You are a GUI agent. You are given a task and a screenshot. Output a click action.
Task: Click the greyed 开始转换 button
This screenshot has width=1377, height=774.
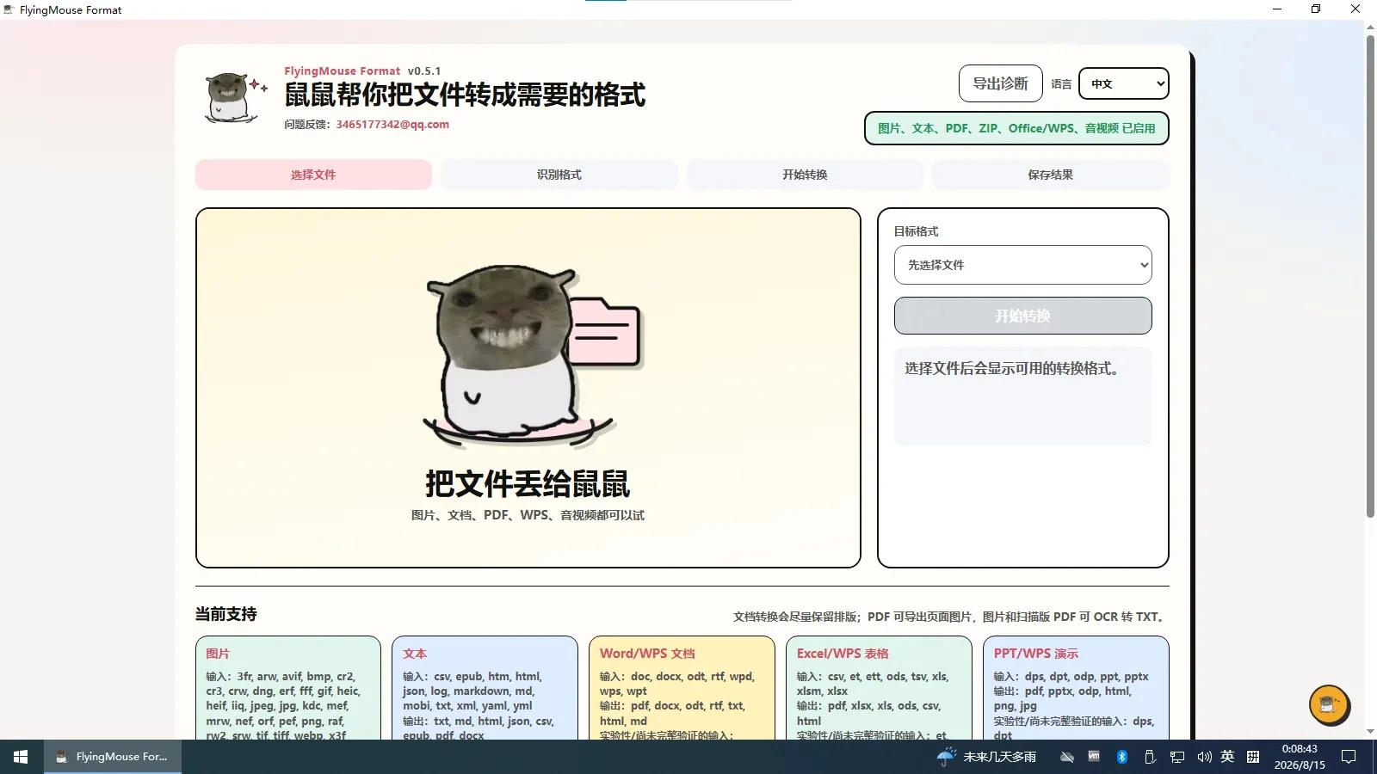point(1022,316)
